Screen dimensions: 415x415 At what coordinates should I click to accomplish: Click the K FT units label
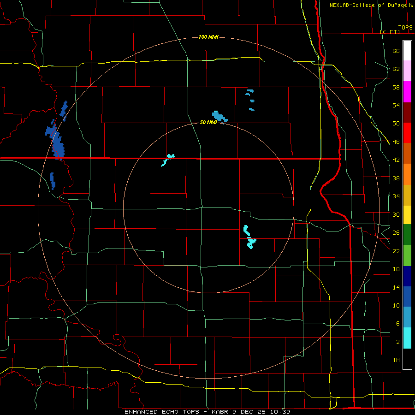click(x=390, y=32)
